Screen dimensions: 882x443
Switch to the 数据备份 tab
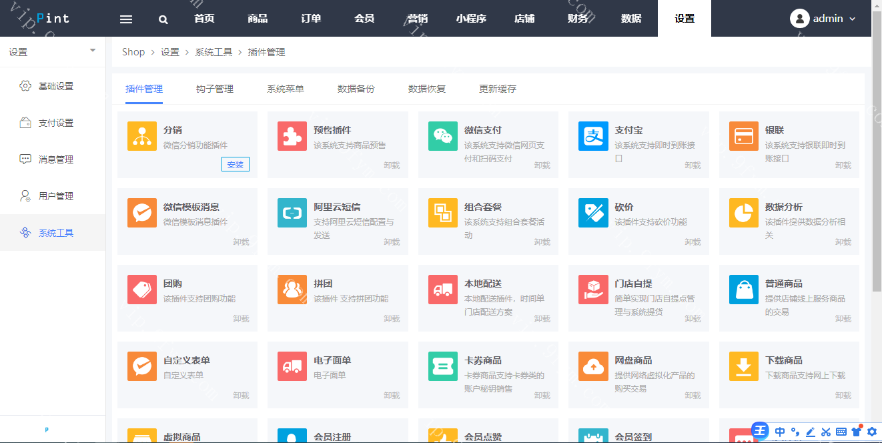tap(356, 89)
